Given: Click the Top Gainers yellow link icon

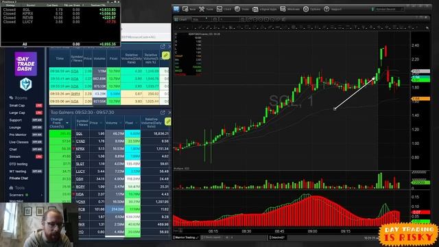Looking at the screenshot, I should (167, 121).
